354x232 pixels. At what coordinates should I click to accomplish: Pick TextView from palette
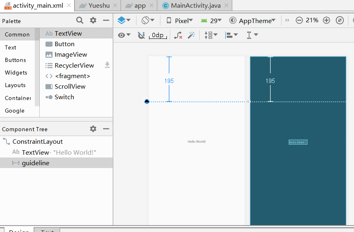click(76, 33)
